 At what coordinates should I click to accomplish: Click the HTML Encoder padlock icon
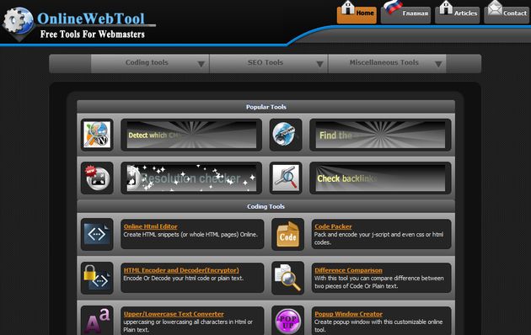(97, 278)
